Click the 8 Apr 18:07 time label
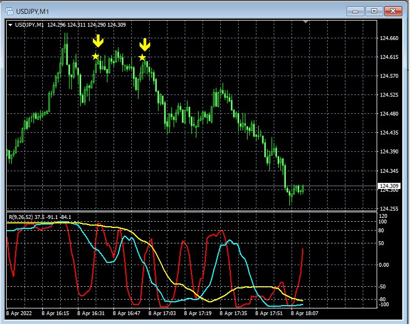This screenshot has width=410, height=324. [305, 313]
